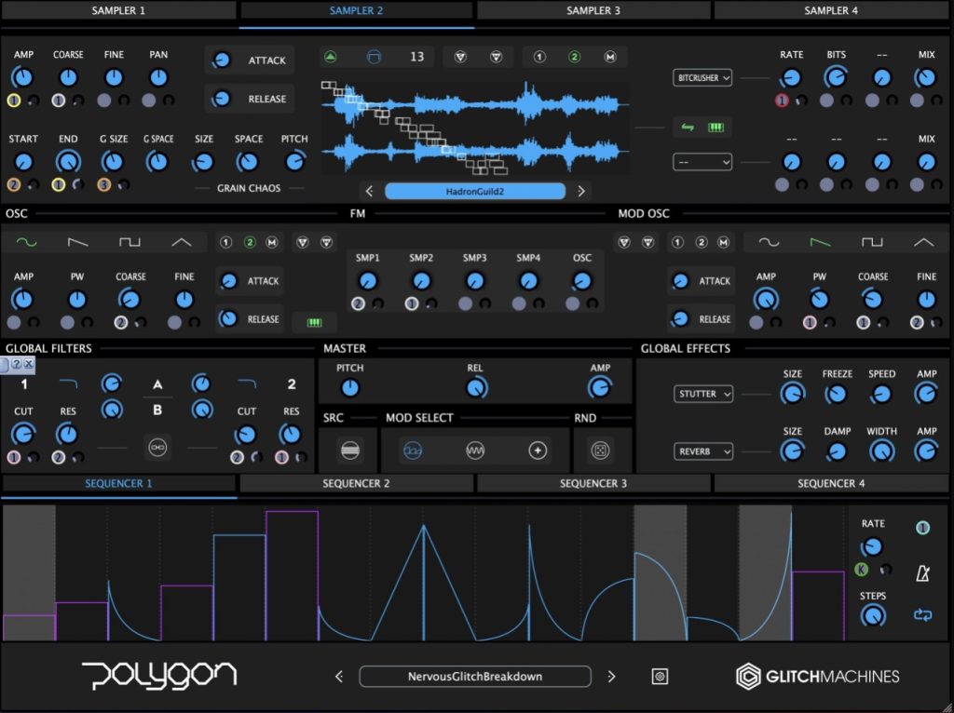Select the OSC square waveform icon

(129, 243)
